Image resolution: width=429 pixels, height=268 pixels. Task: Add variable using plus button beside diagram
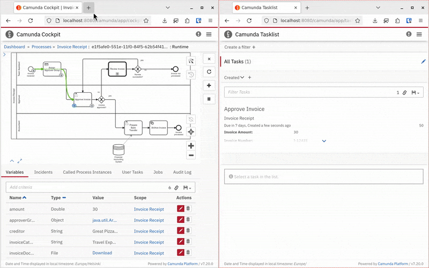point(209,85)
